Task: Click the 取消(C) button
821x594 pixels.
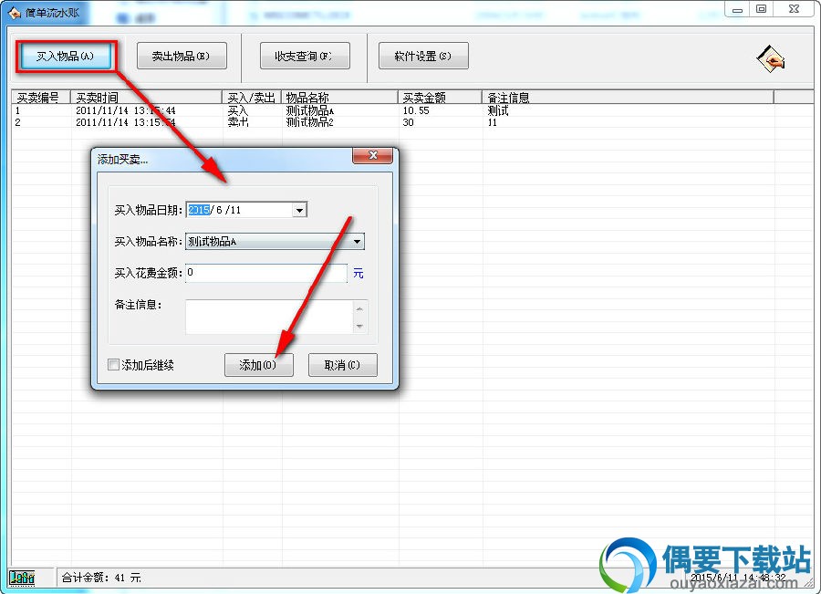Action: [342, 365]
